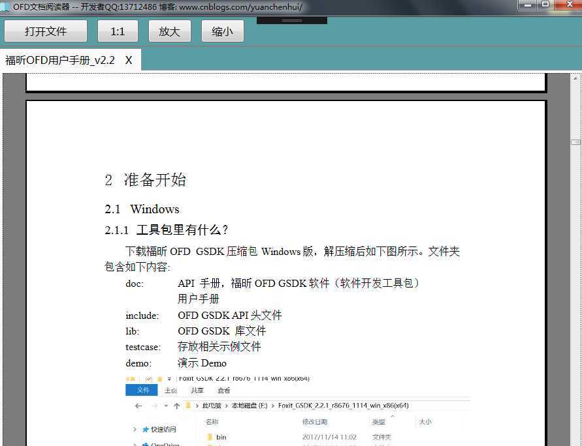Minimize the OFD reader window
The height and width of the screenshot is (446, 582).
527,5
